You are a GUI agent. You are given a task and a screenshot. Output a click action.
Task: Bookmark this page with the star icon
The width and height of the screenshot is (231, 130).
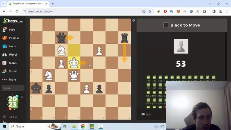tap(150, 11)
